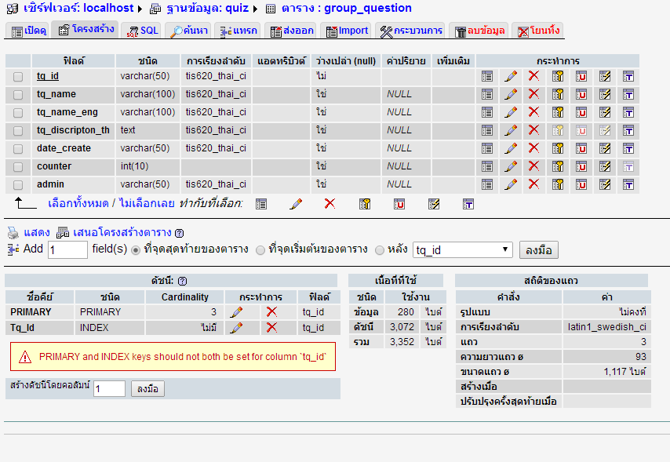Screen dimensions: 670x462
Task: Click browse values icon for tq_name_eng row
Action: (487, 112)
